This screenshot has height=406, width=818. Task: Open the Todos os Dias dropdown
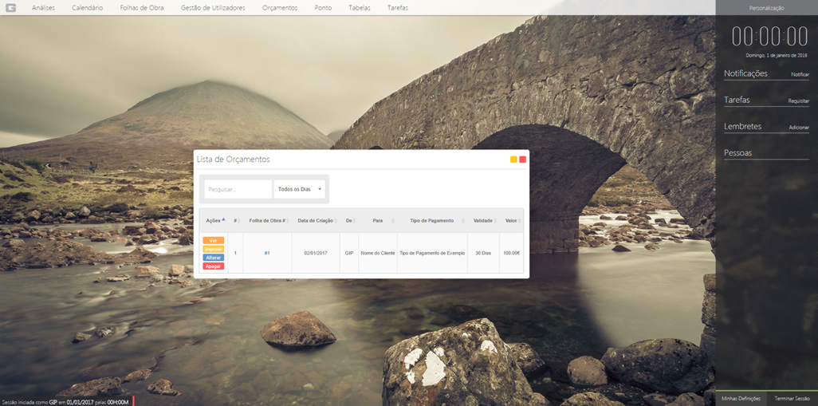click(x=300, y=189)
